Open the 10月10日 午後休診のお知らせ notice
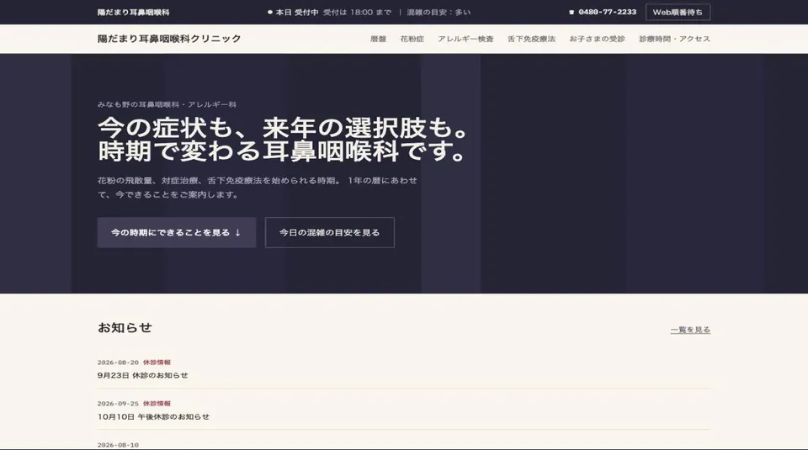Viewport: 808px width, 450px height. tap(153, 416)
